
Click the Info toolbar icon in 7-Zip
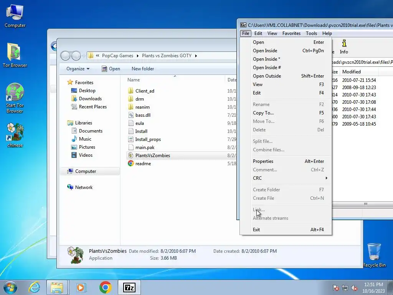(x=344, y=47)
